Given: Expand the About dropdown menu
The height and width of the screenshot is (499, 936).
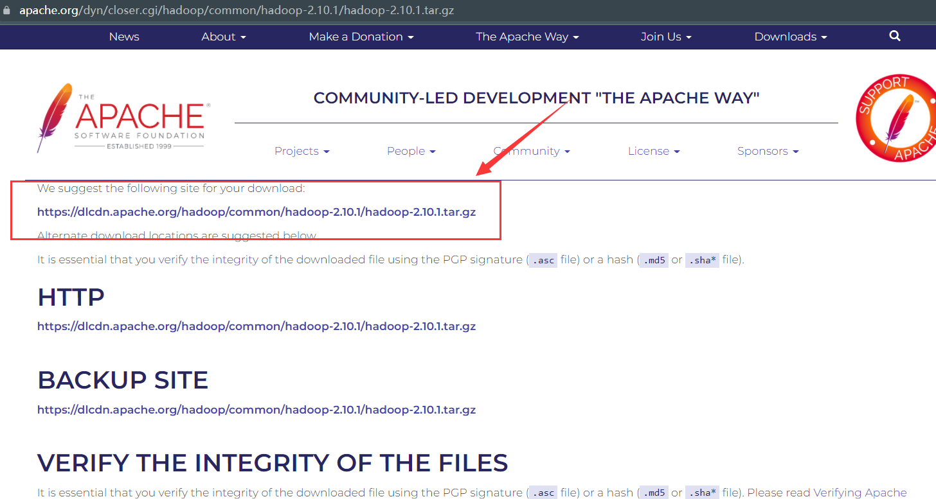Looking at the screenshot, I should (224, 37).
